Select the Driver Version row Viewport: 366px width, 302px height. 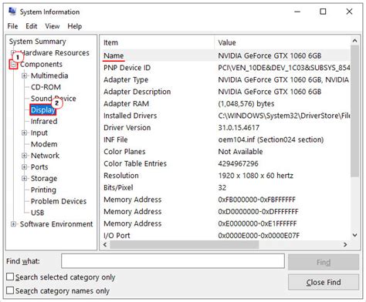point(225,128)
